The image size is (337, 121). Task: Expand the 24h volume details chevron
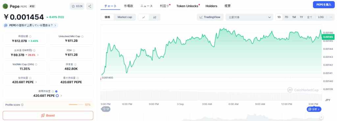click(38, 55)
